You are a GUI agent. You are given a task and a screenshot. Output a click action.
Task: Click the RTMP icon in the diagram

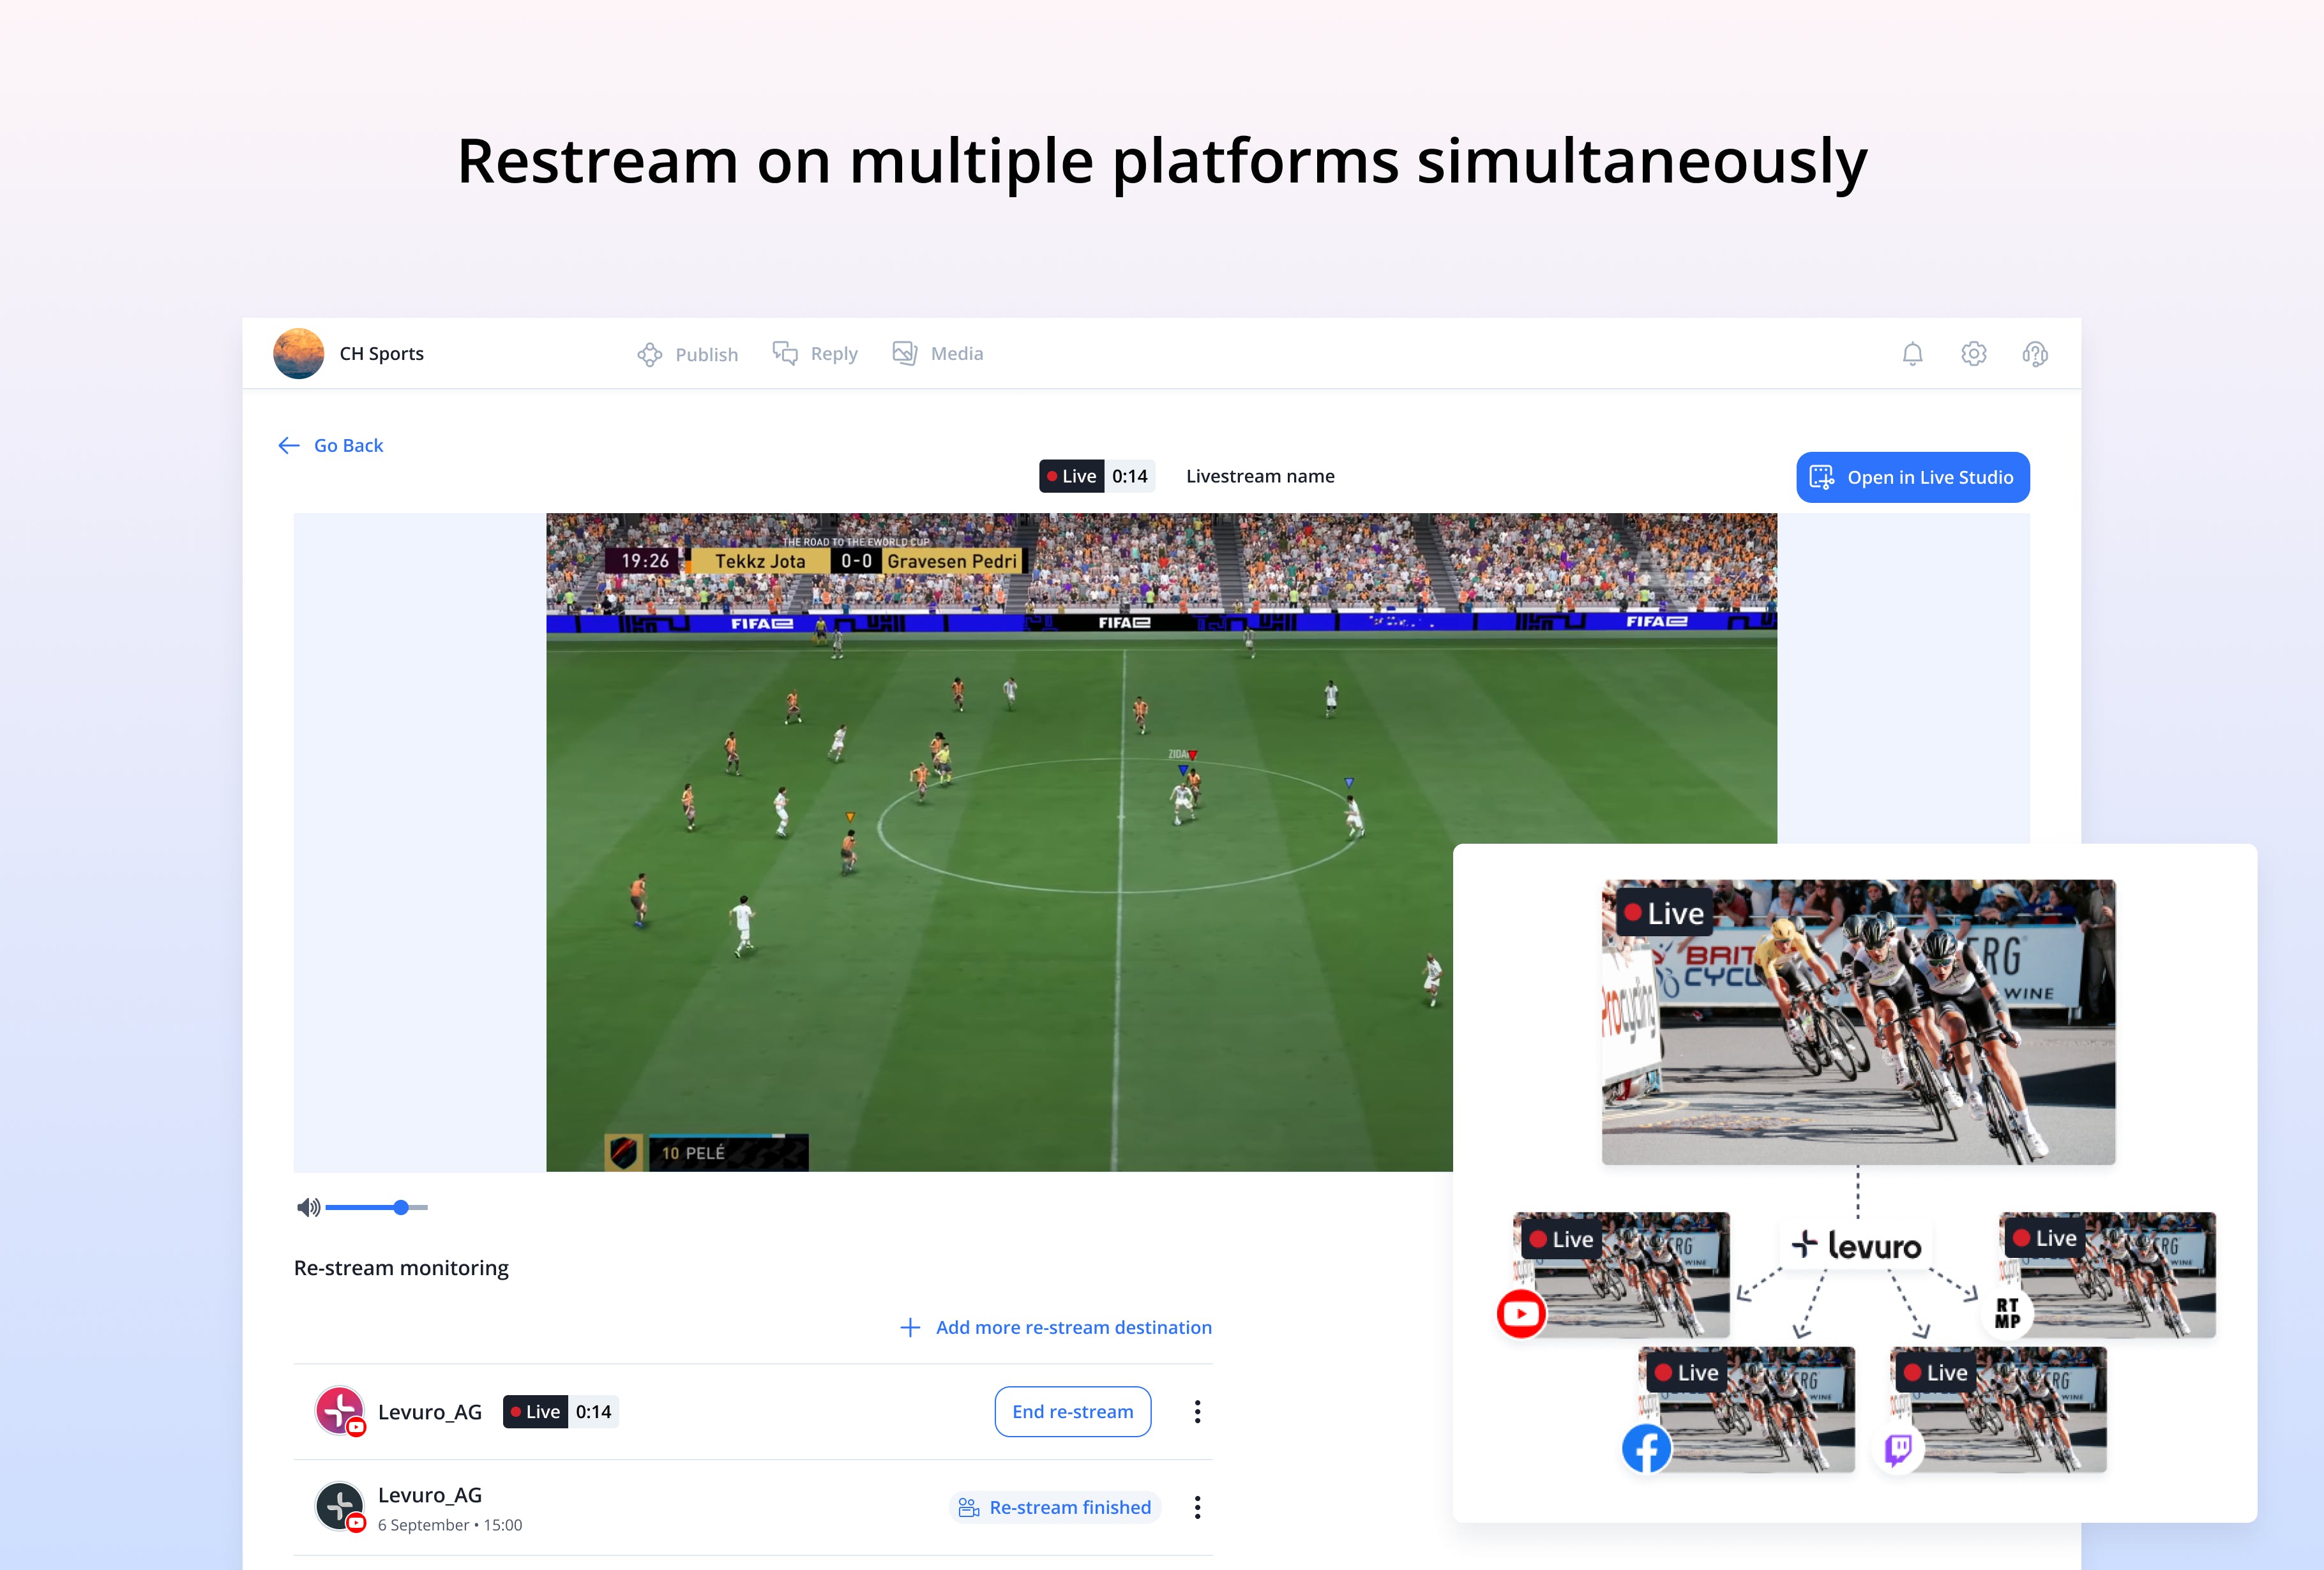2007,1313
